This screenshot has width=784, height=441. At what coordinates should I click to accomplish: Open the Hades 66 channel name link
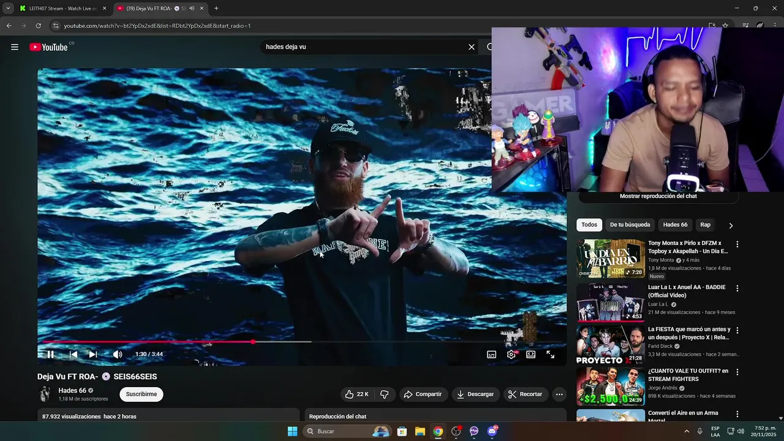(x=72, y=390)
